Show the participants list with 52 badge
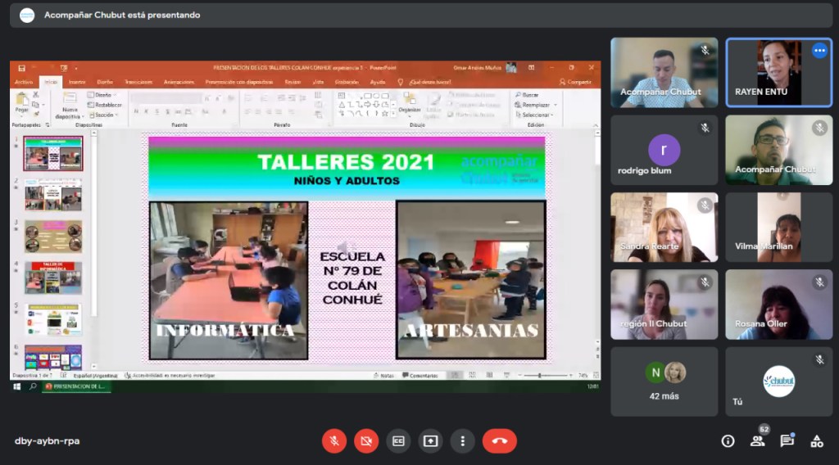 click(x=757, y=441)
